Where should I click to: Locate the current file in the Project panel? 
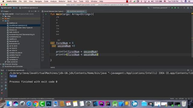click(x=29, y=11)
